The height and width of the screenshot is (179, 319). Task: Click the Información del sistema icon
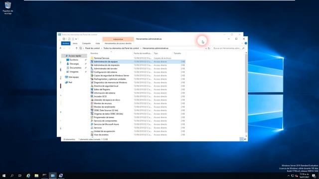[92, 93]
